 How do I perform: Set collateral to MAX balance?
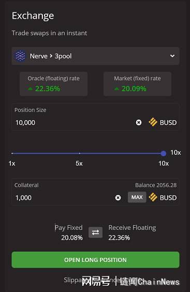pos(137,197)
